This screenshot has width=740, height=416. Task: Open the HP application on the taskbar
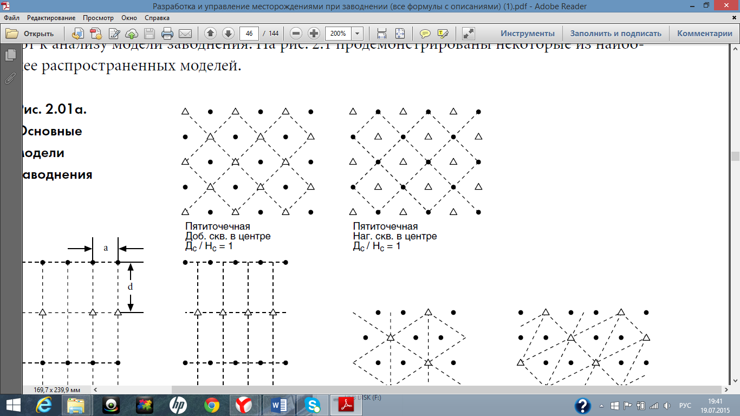coord(178,405)
